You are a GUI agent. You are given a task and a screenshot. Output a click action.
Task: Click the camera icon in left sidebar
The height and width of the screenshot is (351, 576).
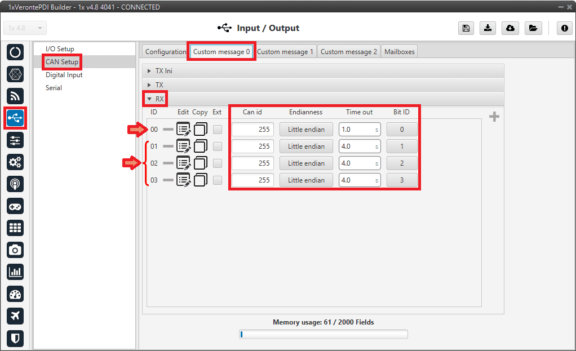[15, 250]
